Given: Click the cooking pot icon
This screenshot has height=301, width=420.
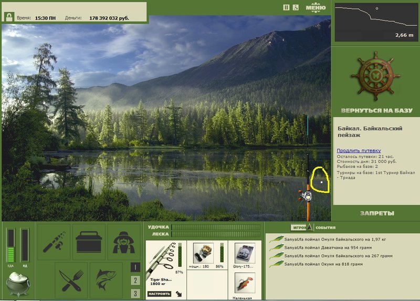Looking at the screenshot, I should (x=18, y=284).
